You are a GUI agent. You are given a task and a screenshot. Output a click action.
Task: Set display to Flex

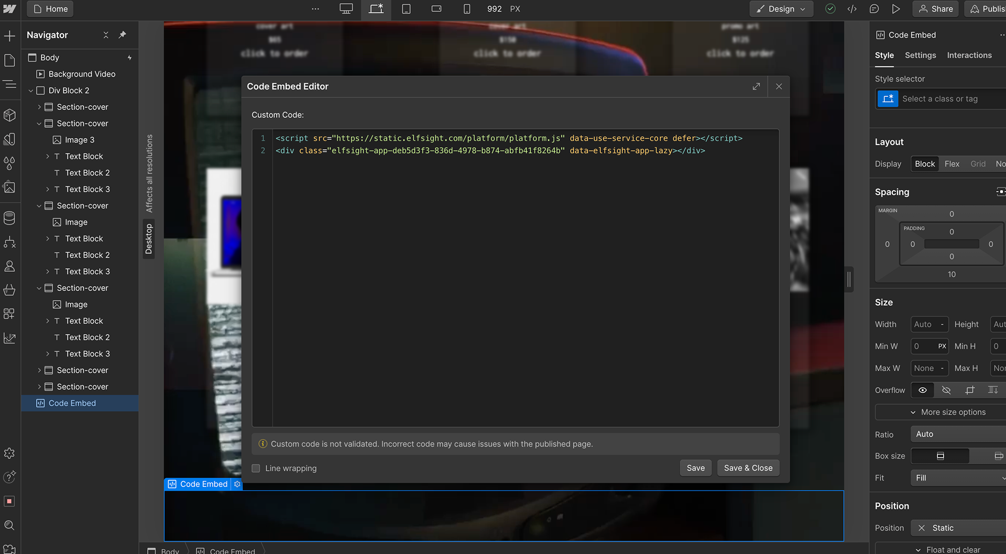click(x=952, y=164)
